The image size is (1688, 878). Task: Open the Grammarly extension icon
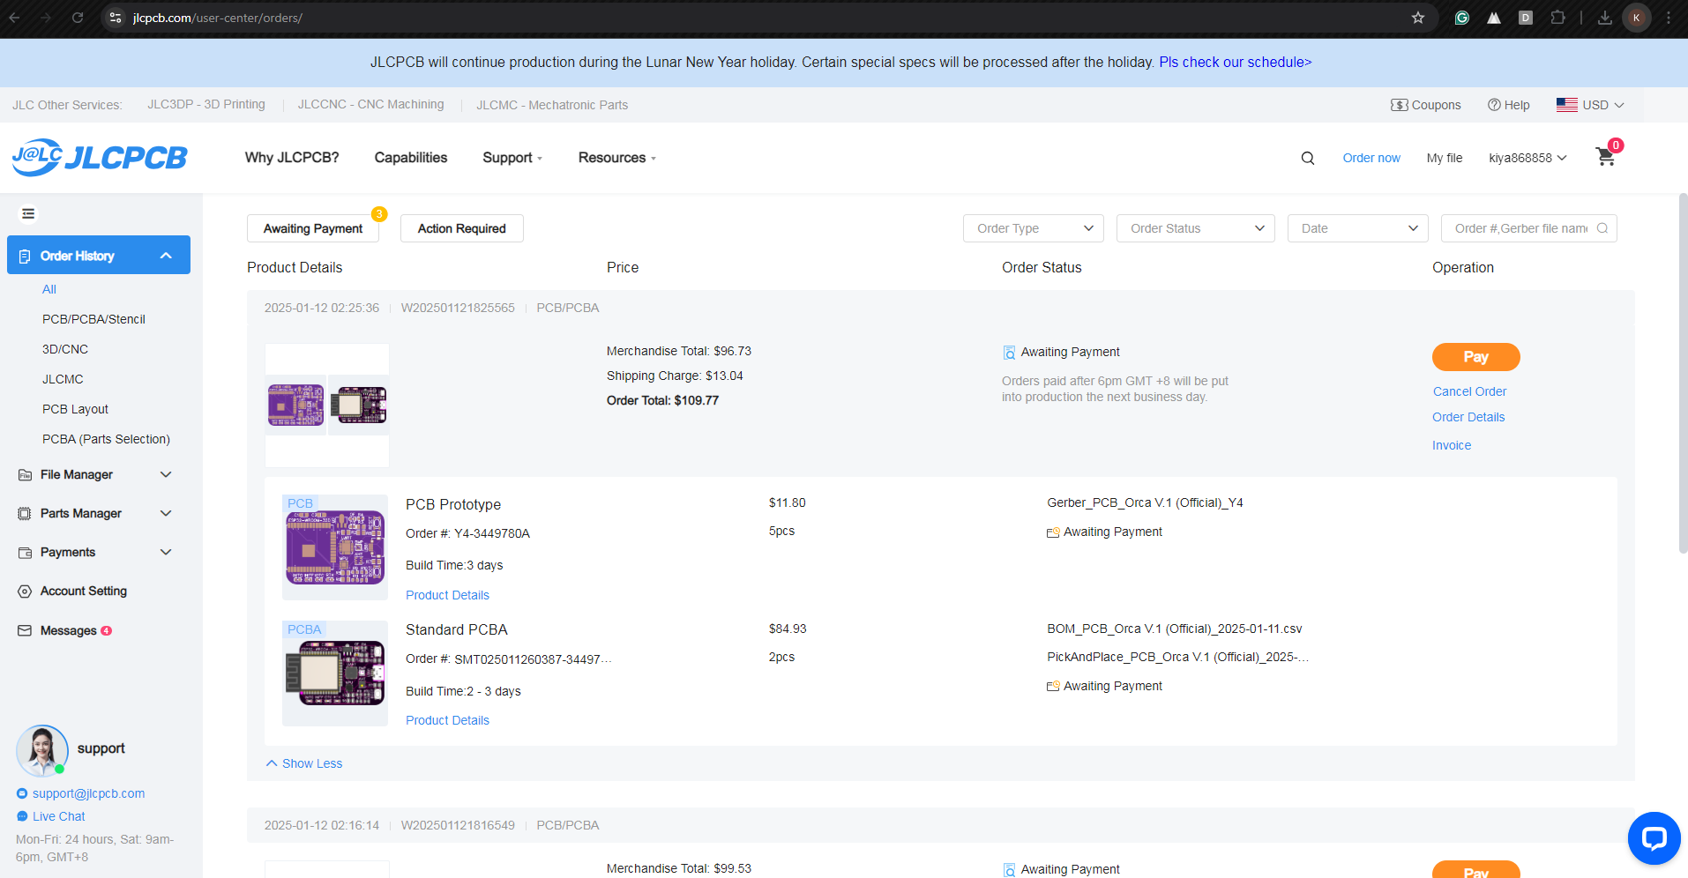coord(1462,18)
